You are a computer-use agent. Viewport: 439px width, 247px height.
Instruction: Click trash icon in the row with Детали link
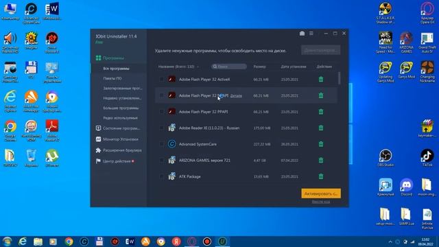pos(321,95)
